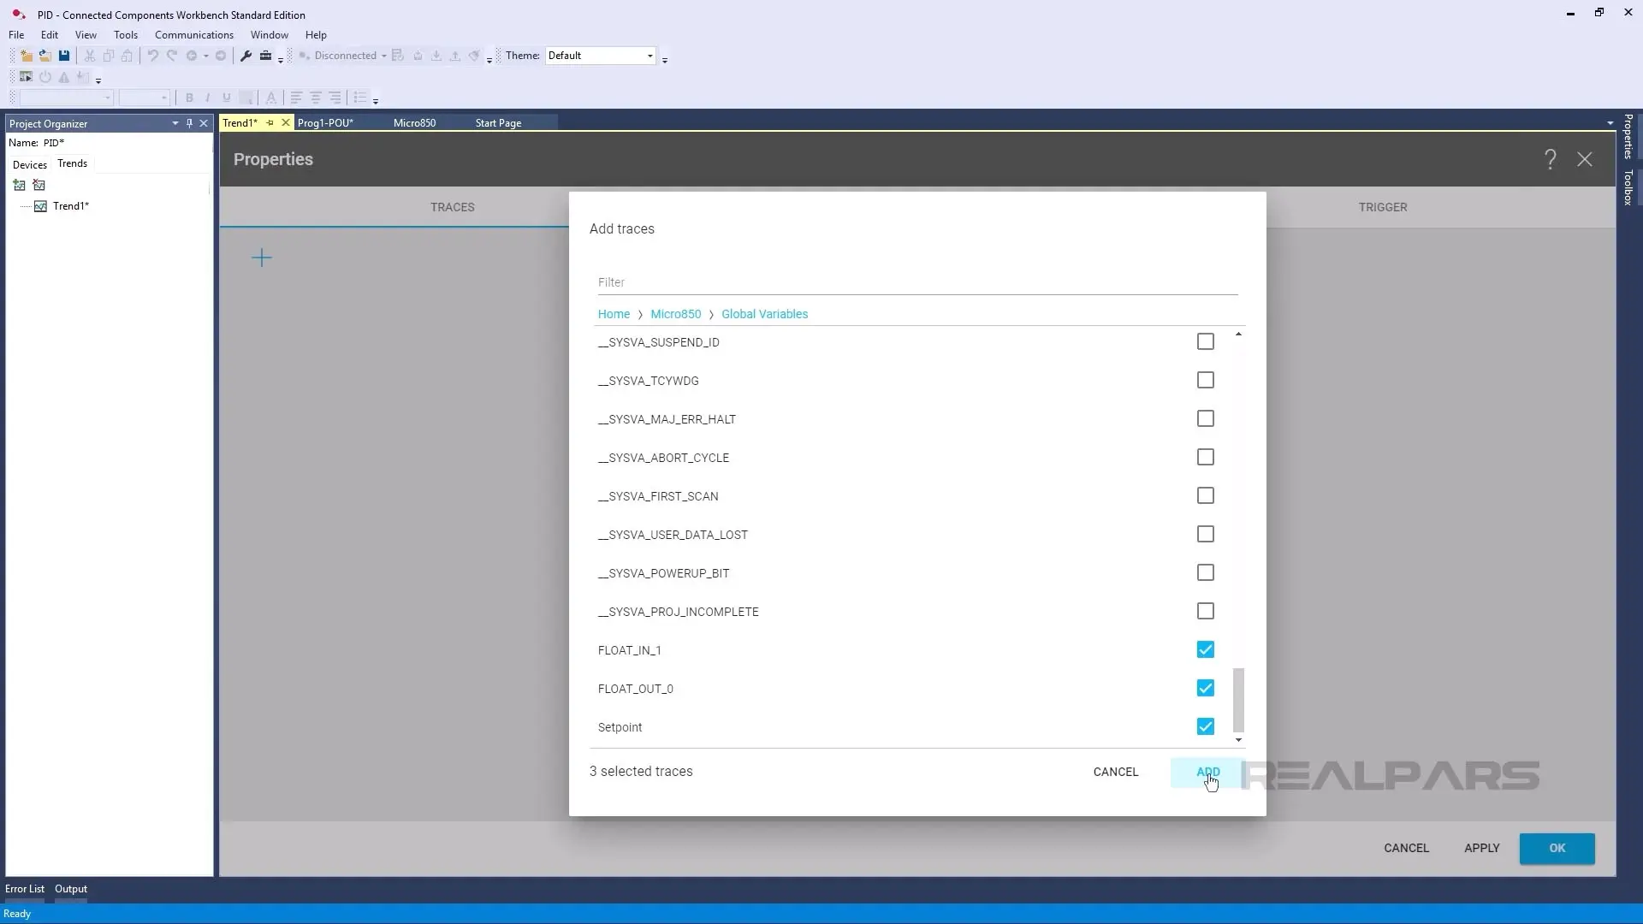Click the Download to controller icon
Image resolution: width=1643 pixels, height=924 pixels.
[436, 55]
